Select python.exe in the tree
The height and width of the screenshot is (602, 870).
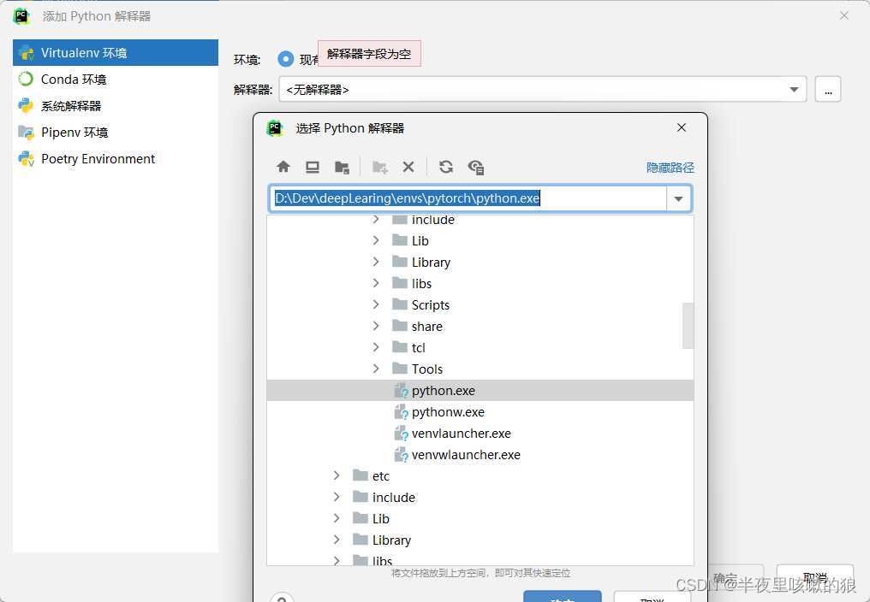click(x=480, y=391)
